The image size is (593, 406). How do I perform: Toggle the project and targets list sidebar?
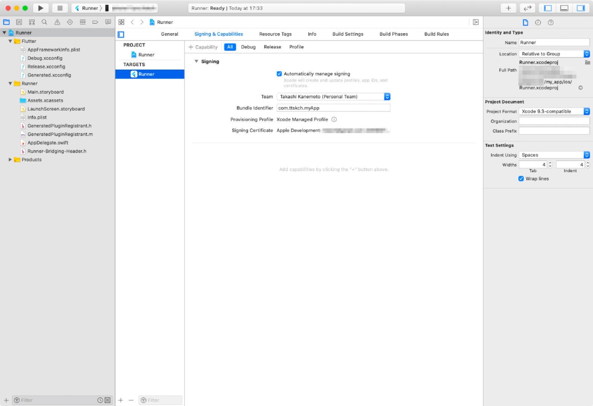coord(121,34)
